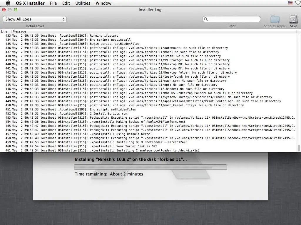
Task: Select log line 452 '2 Install Scripts run.'
Action: [148, 113]
